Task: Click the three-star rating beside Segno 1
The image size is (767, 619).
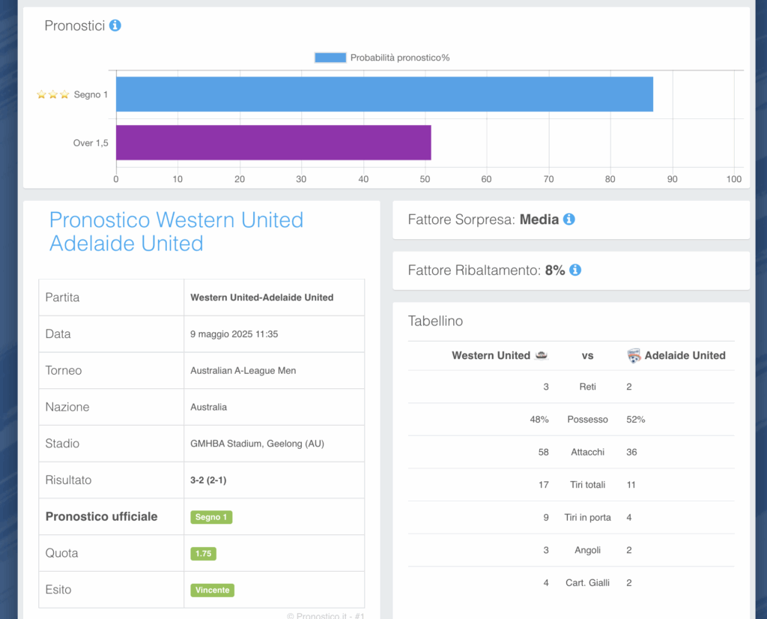Action: point(53,94)
